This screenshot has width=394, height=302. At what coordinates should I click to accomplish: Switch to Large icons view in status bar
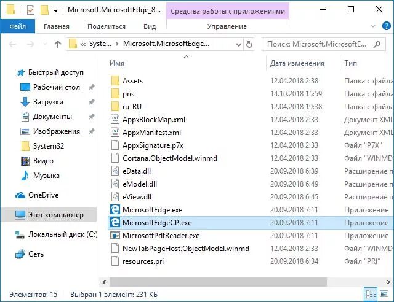(x=384, y=294)
